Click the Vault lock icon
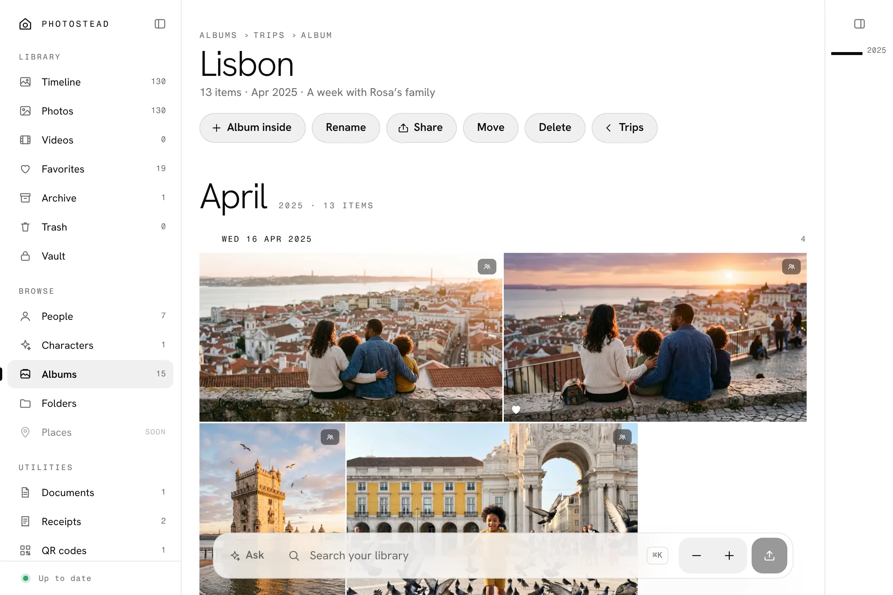893x595 pixels. (25, 256)
